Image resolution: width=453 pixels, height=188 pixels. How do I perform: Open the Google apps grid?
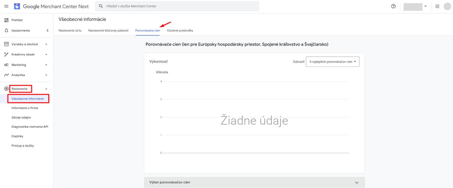[437, 6]
